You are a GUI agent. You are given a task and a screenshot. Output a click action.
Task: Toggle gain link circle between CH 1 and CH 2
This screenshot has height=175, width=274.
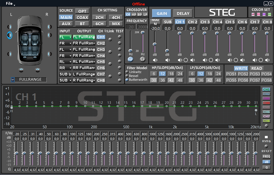coord(186,60)
